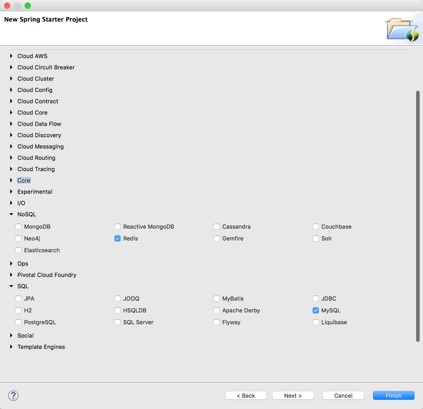
Task: Expand the Cloud Routing category
Action: coord(11,157)
